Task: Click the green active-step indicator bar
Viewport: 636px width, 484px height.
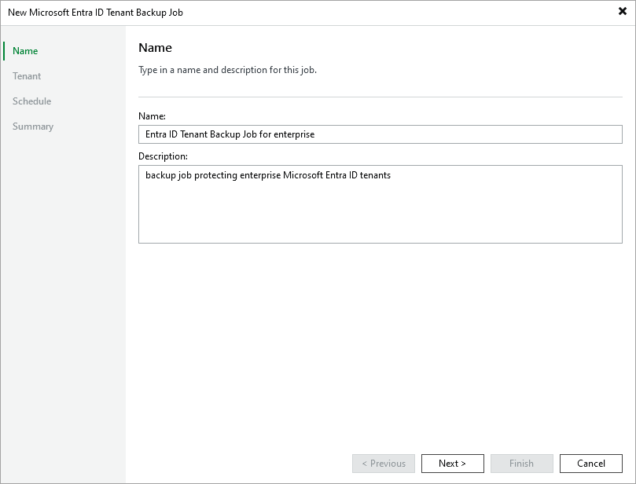Action: pyautogui.click(x=4, y=51)
